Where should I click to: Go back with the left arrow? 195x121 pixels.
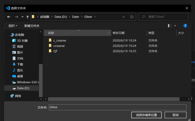click(9, 17)
